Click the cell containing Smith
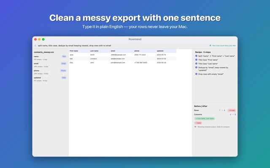The image size is (270, 168). click(92, 55)
